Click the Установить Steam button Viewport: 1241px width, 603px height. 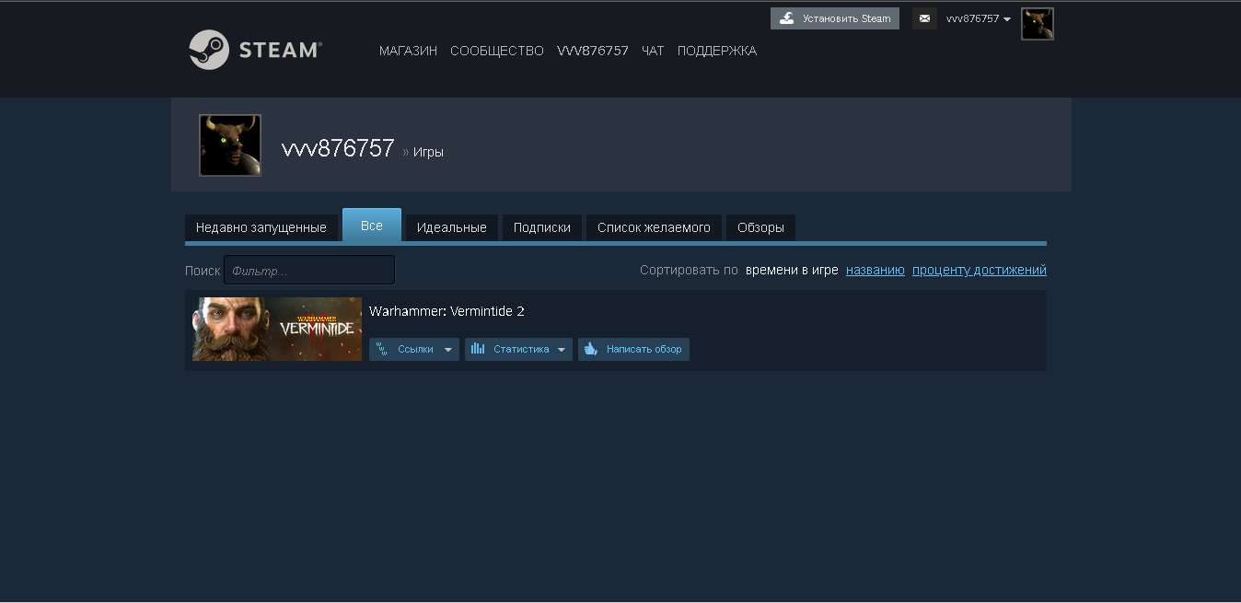coord(835,18)
